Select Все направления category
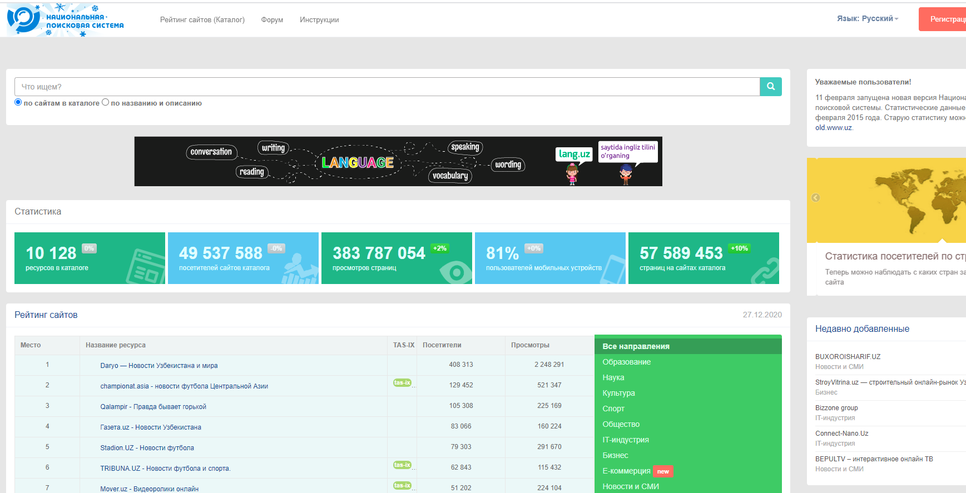The height and width of the screenshot is (493, 966). 688,346
